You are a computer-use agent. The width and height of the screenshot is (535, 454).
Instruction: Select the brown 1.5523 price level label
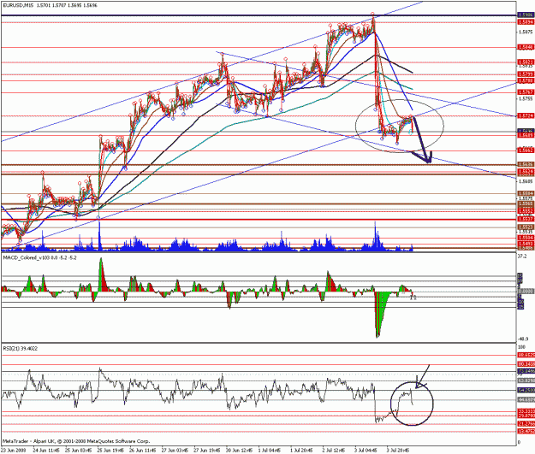pos(526,227)
